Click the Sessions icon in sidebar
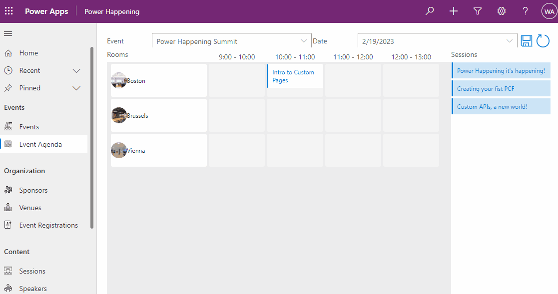558x294 pixels. tap(8, 271)
